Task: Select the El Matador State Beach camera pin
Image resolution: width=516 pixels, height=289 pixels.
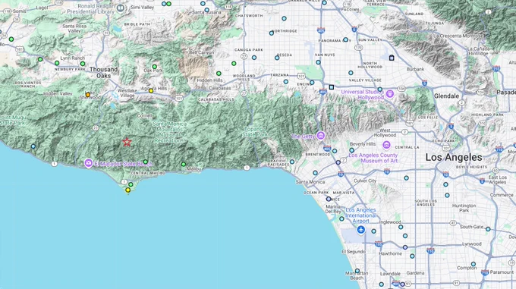Action: tap(88, 163)
